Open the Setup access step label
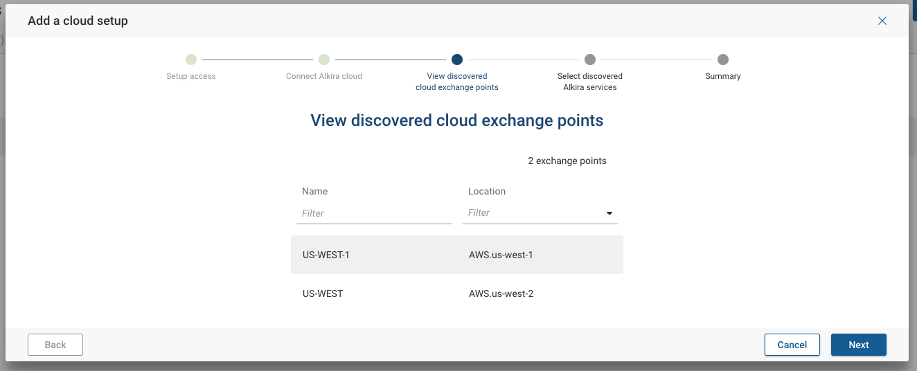This screenshot has width=917, height=371. 191,76
